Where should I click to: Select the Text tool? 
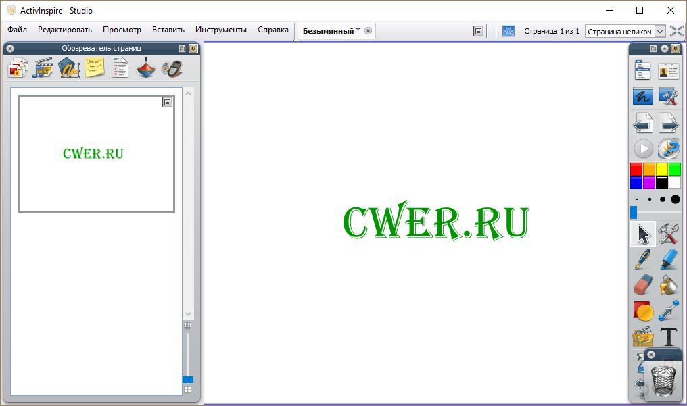coord(669,336)
